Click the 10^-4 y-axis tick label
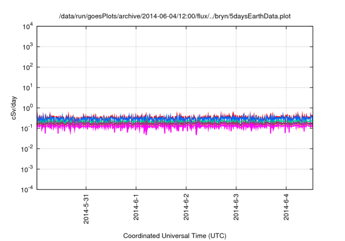Viewport: 345px width, 241px height. click(27, 189)
